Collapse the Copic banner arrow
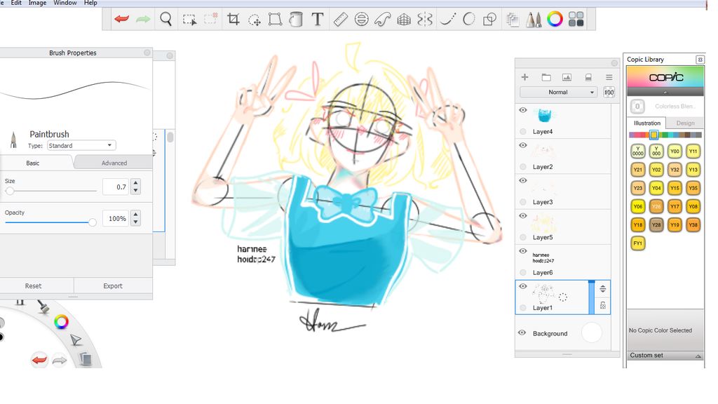Screen dimensions: 718x404 (665, 92)
